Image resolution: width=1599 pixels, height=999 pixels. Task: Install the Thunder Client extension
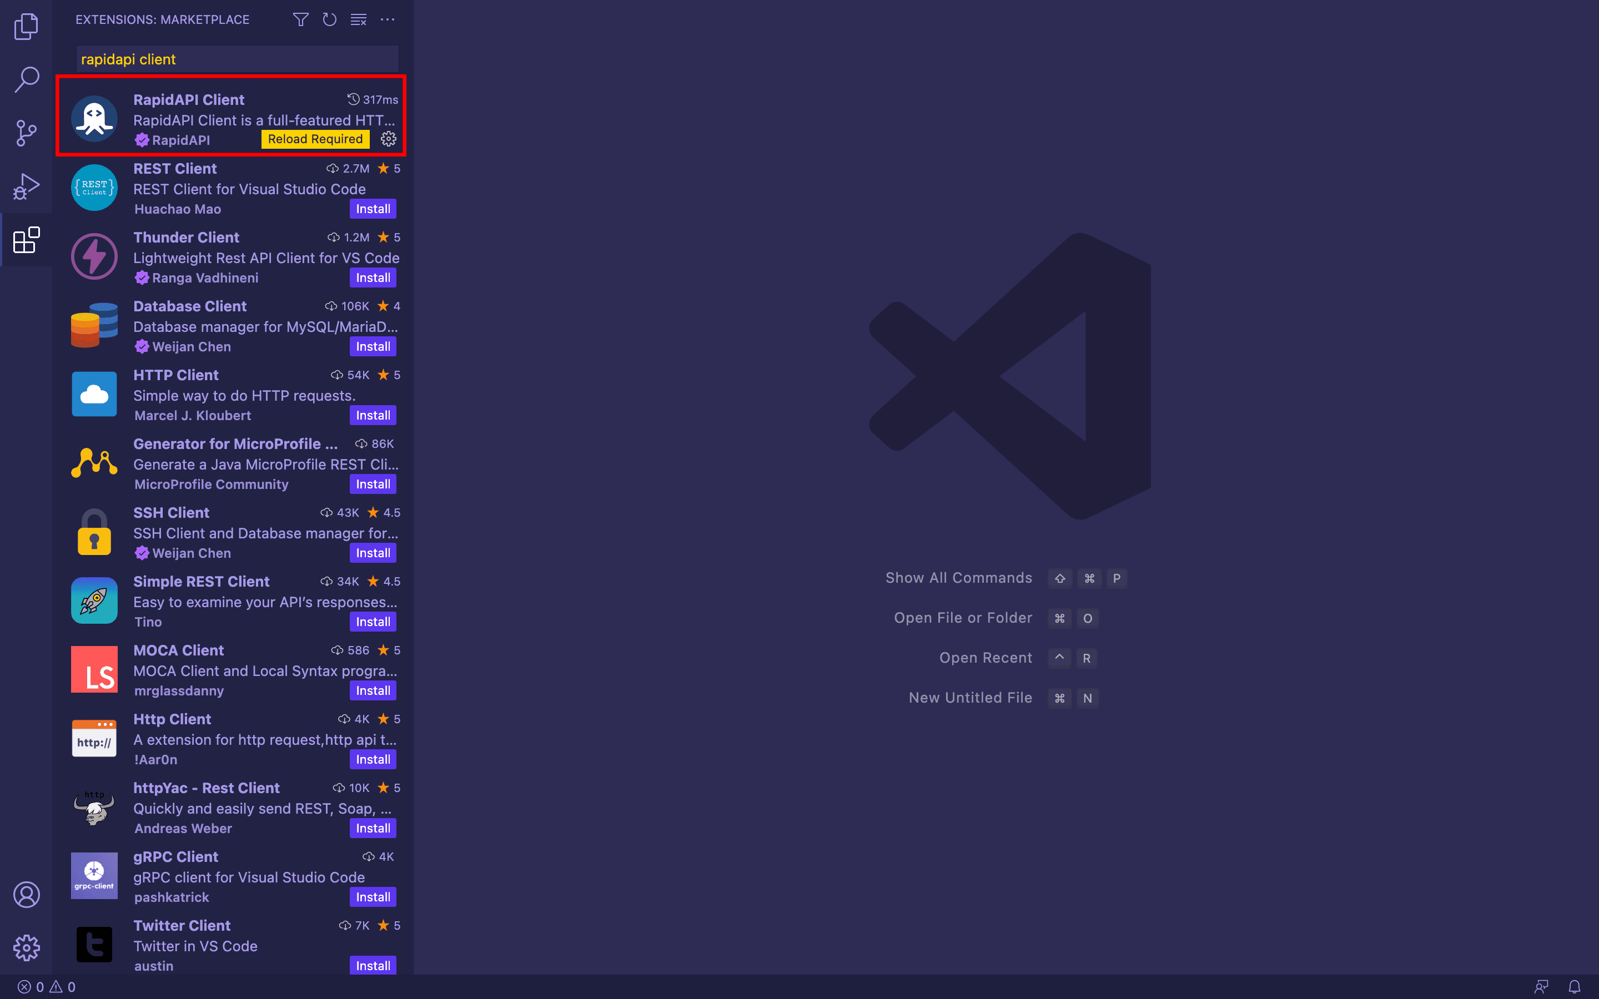[373, 277]
